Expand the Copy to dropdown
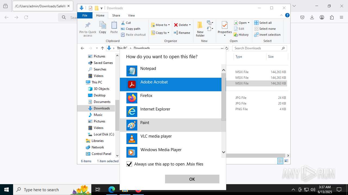This screenshot has height=195, width=348. [168, 33]
